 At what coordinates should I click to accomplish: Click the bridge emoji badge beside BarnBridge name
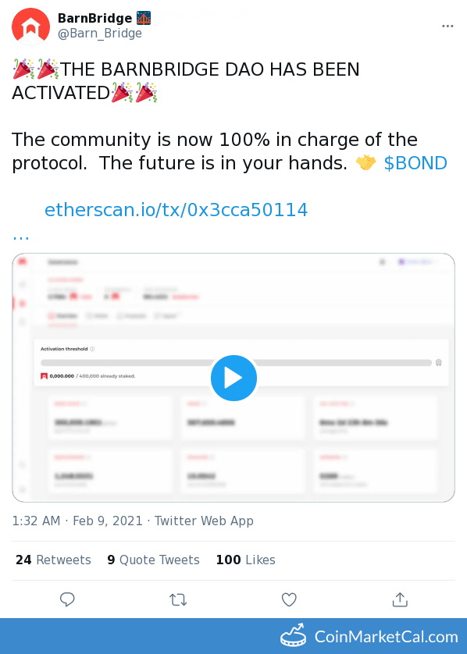click(x=144, y=18)
